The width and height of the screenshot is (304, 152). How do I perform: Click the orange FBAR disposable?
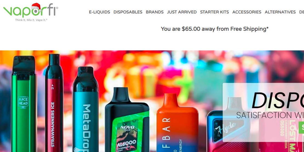[x=177, y=123]
